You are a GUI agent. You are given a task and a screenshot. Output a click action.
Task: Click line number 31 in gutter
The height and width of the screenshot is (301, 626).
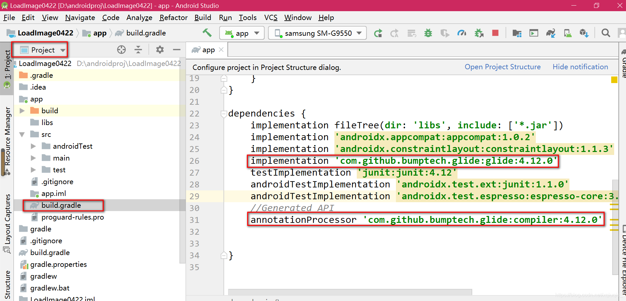pos(194,220)
